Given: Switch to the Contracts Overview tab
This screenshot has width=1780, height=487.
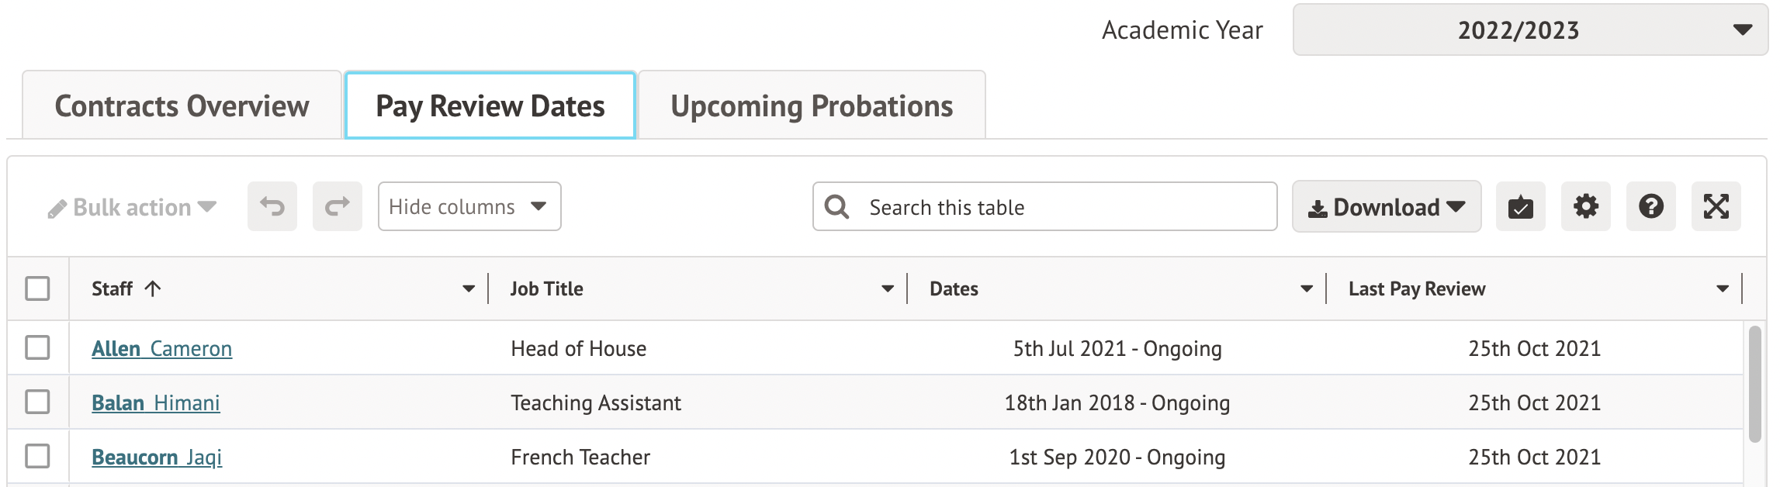Looking at the screenshot, I should (182, 106).
